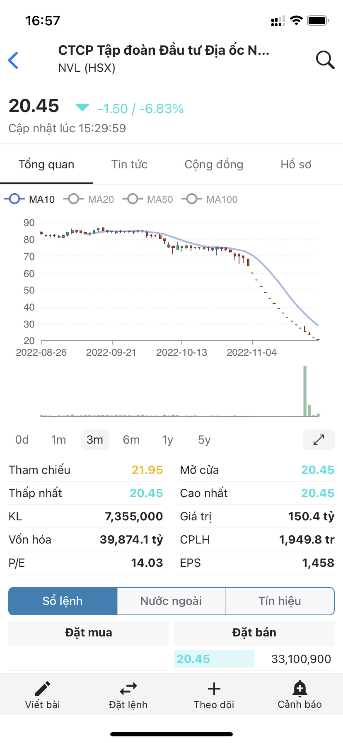Open the Cộng đồng tab
This screenshot has height=743, width=343.
tap(214, 165)
